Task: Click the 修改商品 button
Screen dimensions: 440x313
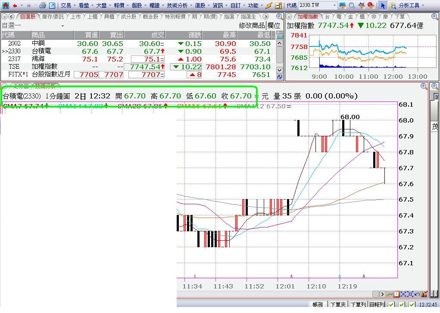Action: coord(252,26)
